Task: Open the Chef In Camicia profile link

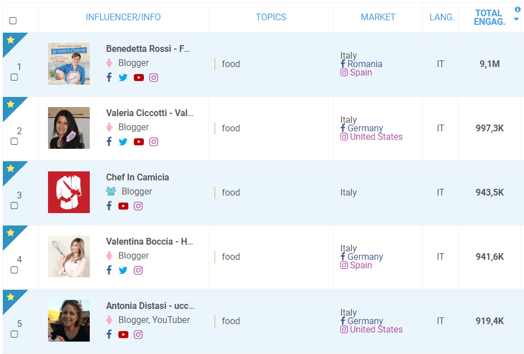Action: click(x=137, y=177)
